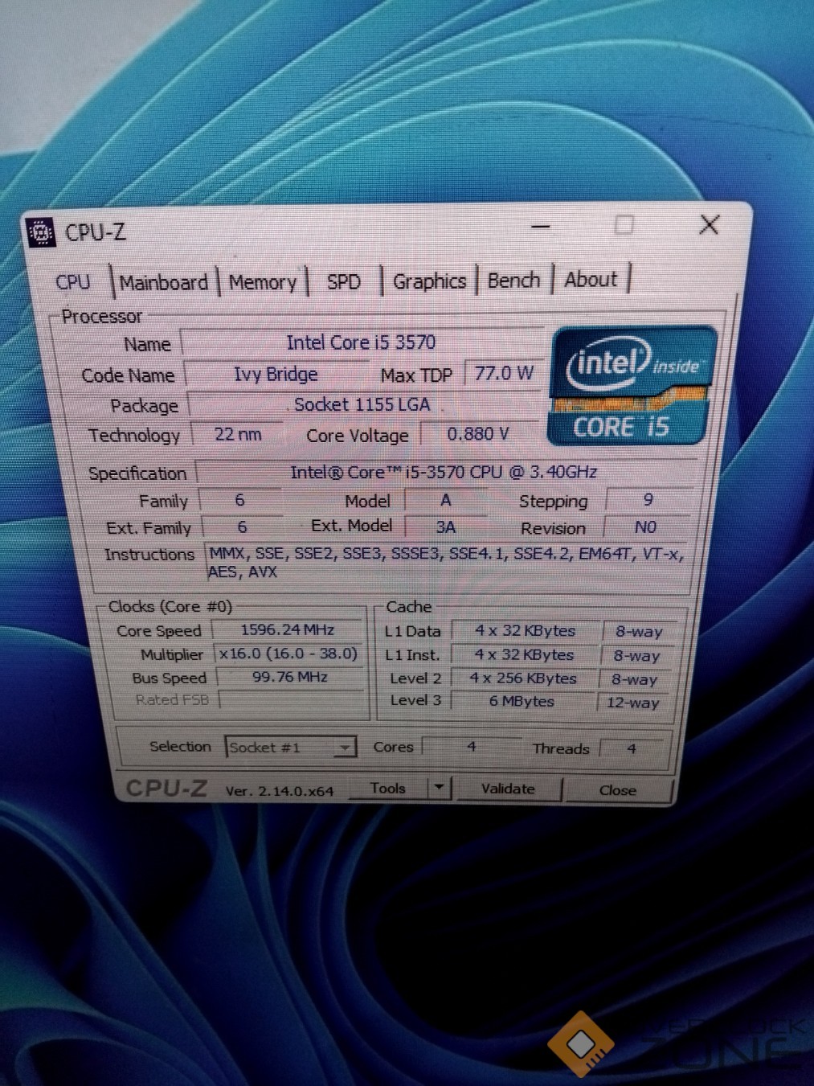Expand the Tools dropdown arrow

click(439, 787)
